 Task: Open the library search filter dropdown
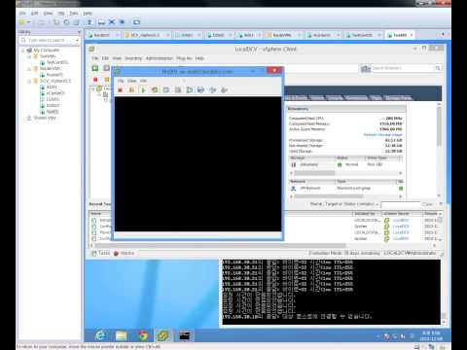[x=77, y=40]
